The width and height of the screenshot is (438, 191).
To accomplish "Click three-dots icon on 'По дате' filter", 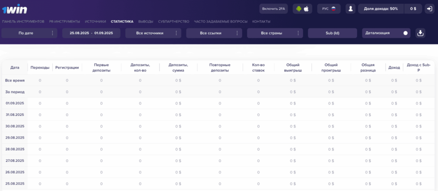I will tap(53, 33).
